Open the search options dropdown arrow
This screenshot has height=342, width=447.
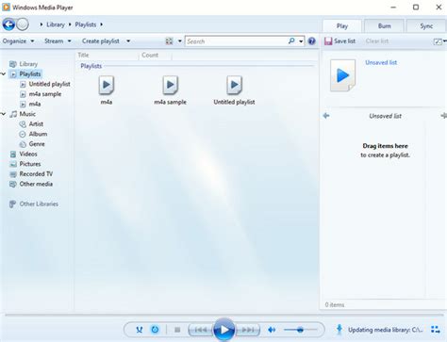(301, 41)
